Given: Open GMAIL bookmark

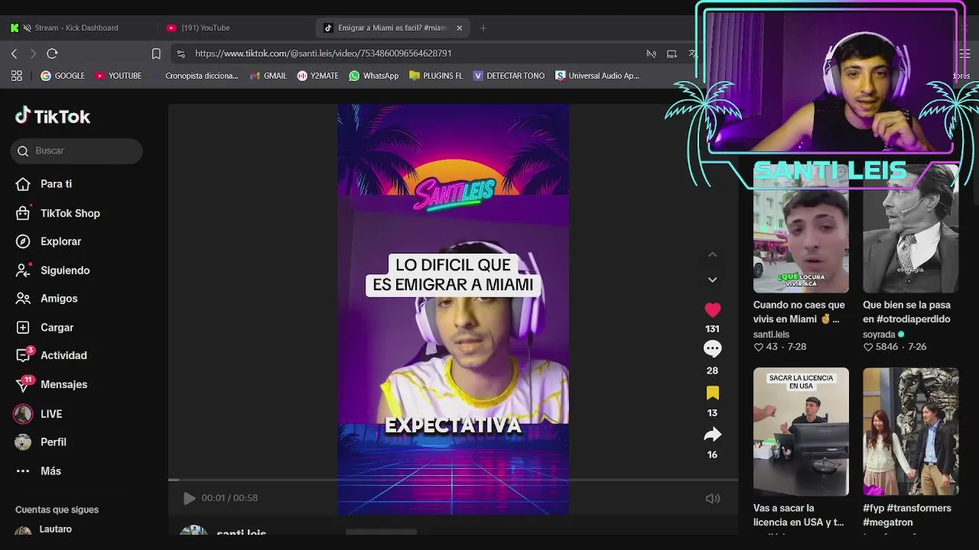Looking at the screenshot, I should click(x=268, y=76).
